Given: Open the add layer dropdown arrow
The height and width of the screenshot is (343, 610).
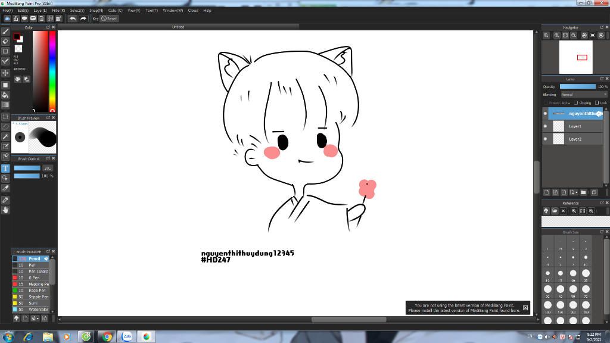Looking at the screenshot, I should [574, 192].
